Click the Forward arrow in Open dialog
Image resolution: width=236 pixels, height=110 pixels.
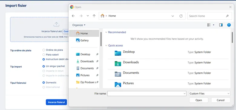81,16
